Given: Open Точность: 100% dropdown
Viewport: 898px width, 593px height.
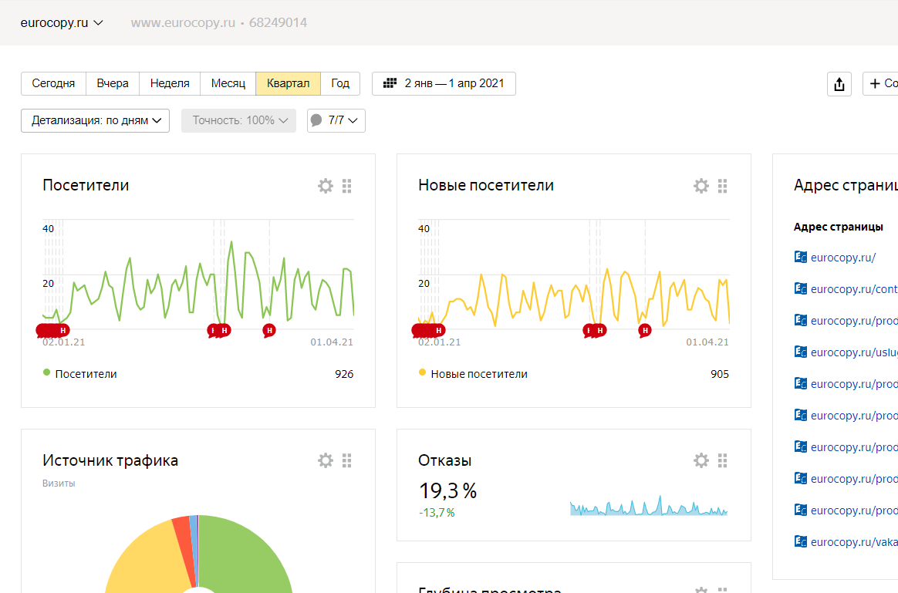Looking at the screenshot, I should coord(239,121).
